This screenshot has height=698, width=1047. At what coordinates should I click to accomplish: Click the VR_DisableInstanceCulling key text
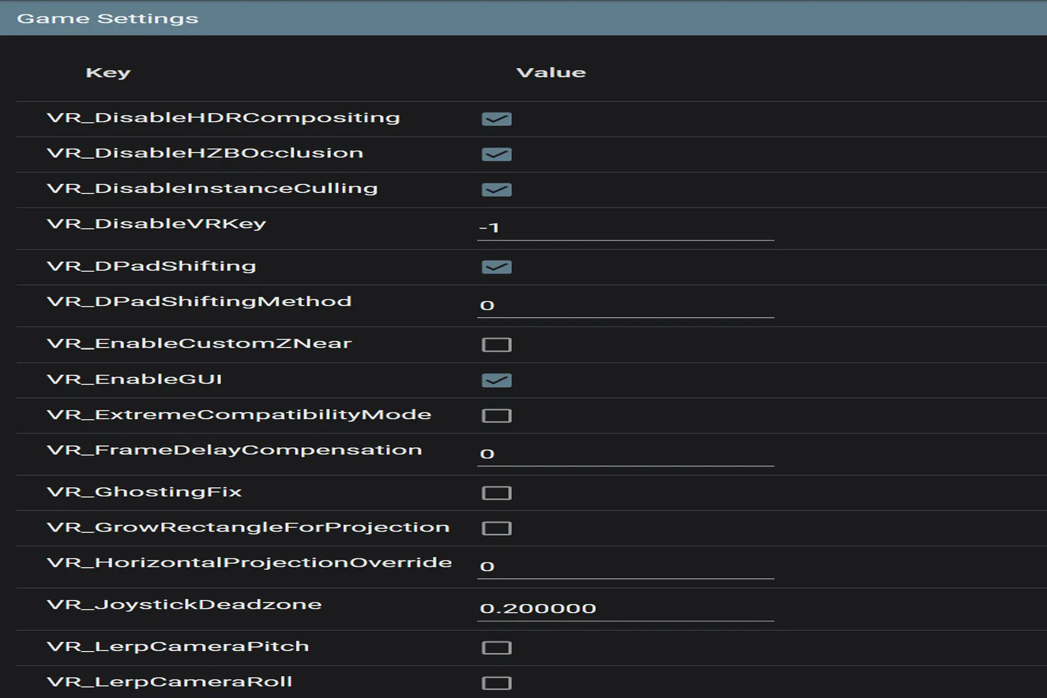pyautogui.click(x=212, y=189)
